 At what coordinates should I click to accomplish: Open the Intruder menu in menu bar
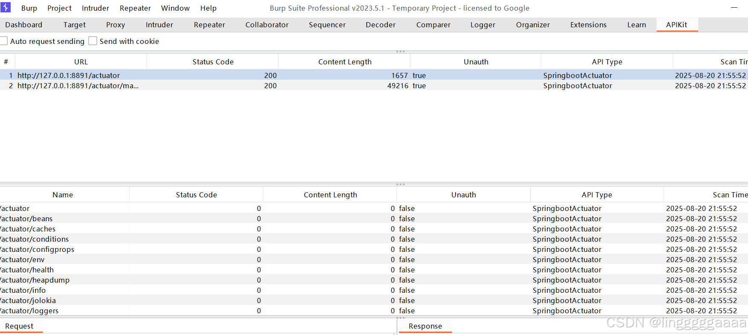pyautogui.click(x=95, y=8)
